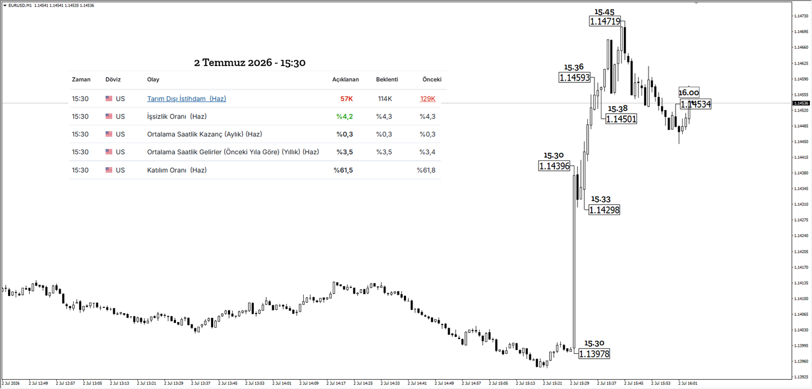The height and width of the screenshot is (389, 812).
Task: Click the 2 Jul 15:29 time axis label
Action: tap(579, 383)
